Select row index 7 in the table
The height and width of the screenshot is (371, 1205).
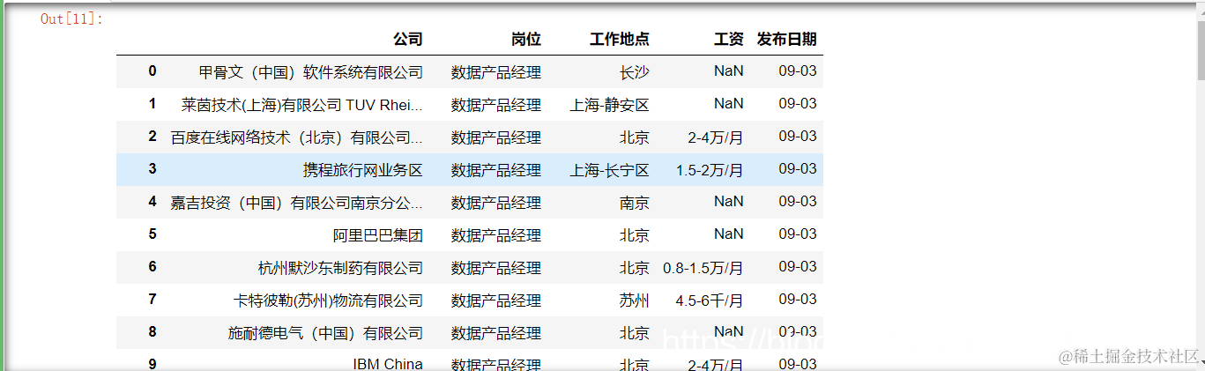152,300
